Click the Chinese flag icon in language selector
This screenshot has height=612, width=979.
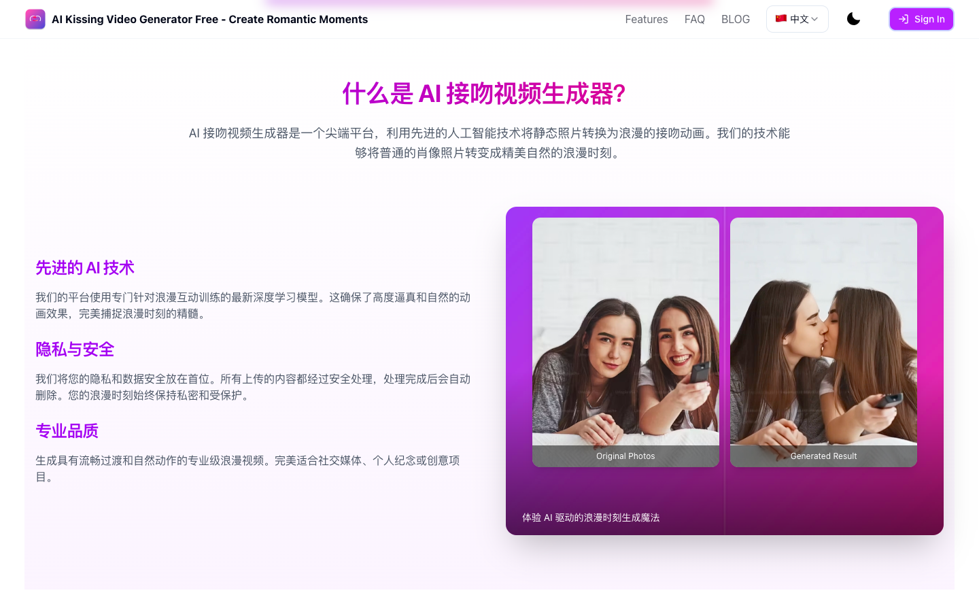click(x=781, y=18)
